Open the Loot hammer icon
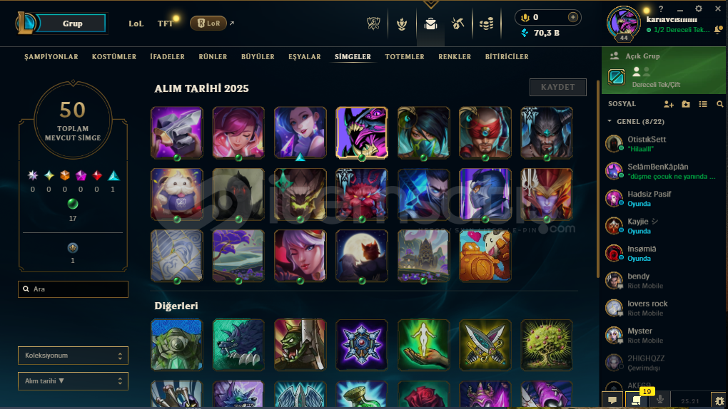This screenshot has height=409, width=728. click(457, 24)
